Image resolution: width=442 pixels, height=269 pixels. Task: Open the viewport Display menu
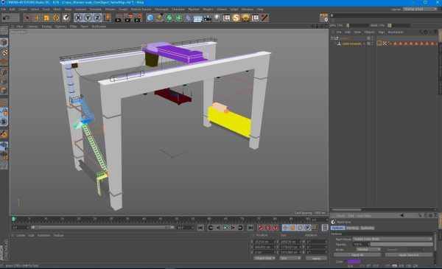[46, 27]
